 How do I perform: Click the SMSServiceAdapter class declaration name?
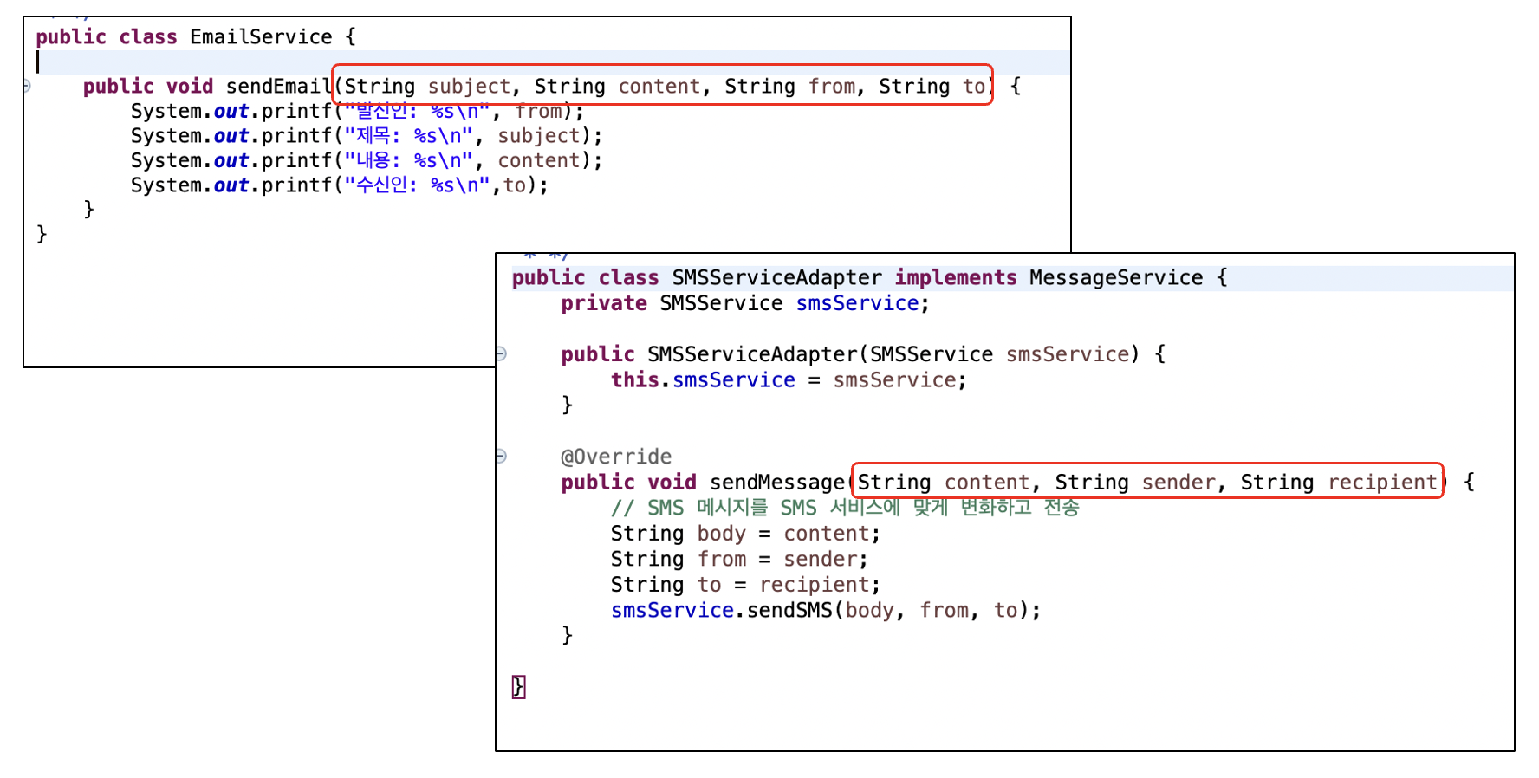[x=776, y=278]
